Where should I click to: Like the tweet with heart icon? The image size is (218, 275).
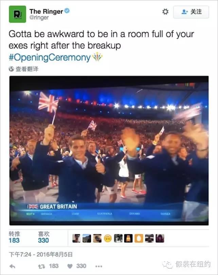point(70,266)
